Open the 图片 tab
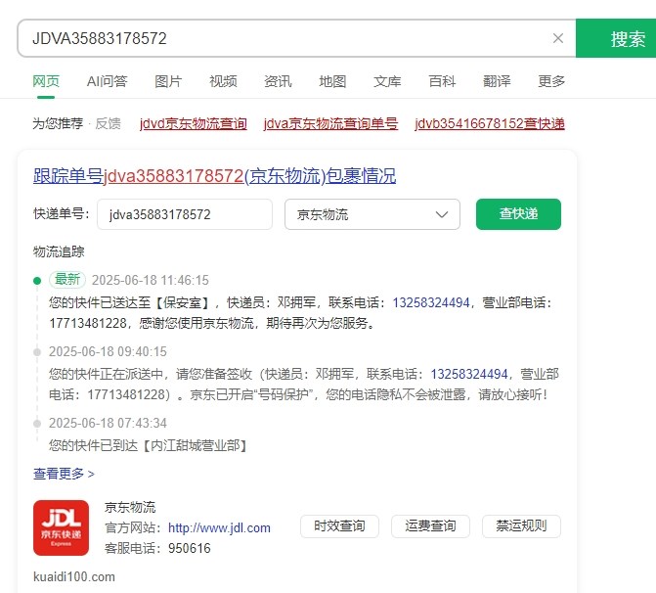This screenshot has height=593, width=656. click(x=168, y=81)
